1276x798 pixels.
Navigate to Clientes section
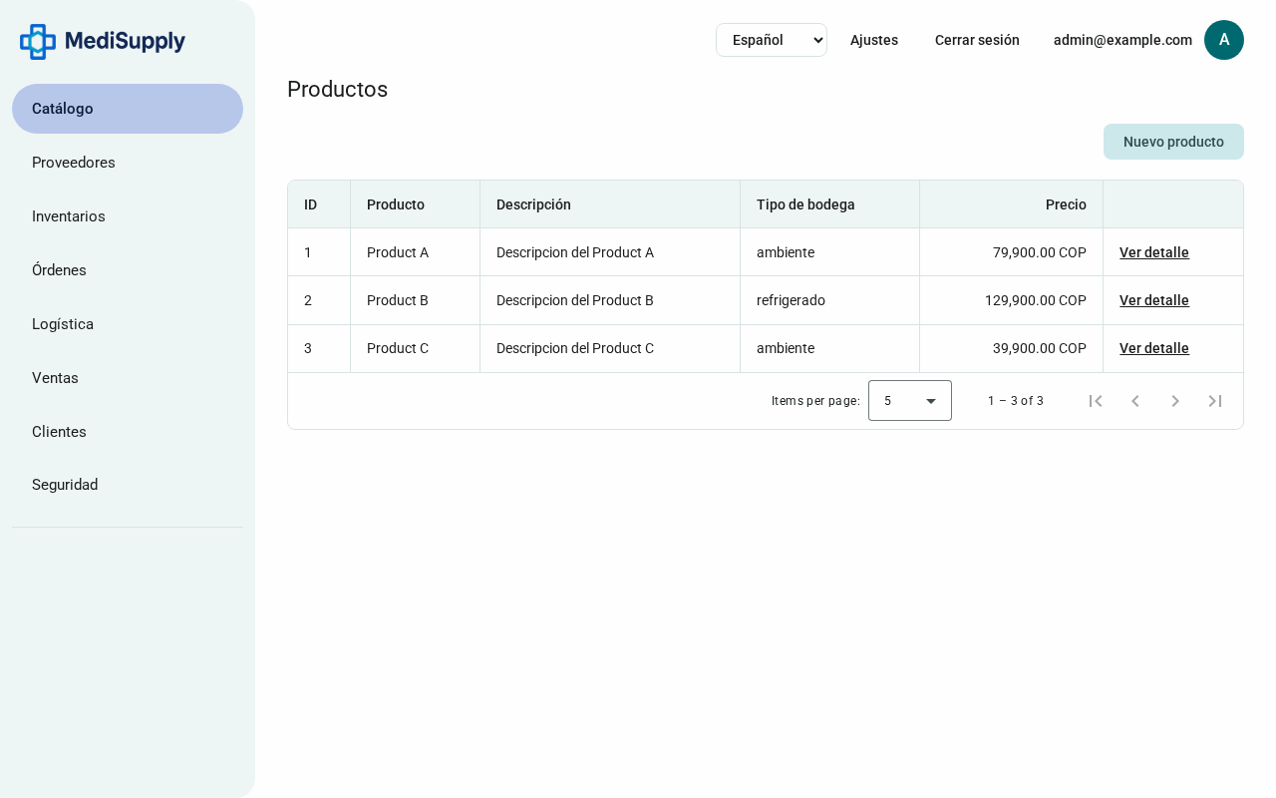(x=128, y=432)
